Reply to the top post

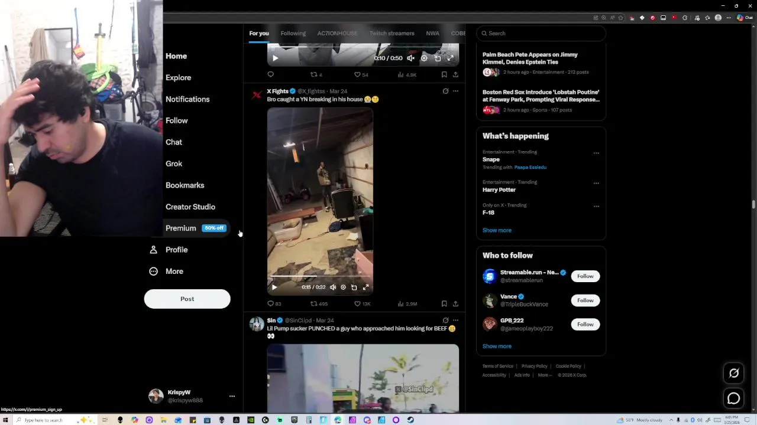pos(271,74)
